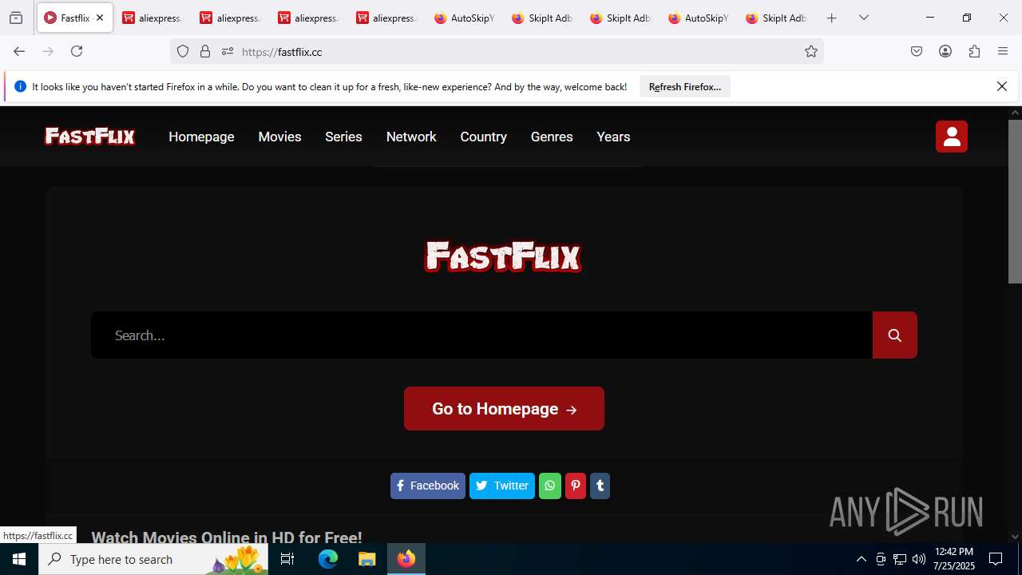Click the large center FastFlix logo
Viewport: 1022px width, 575px height.
[503, 256]
